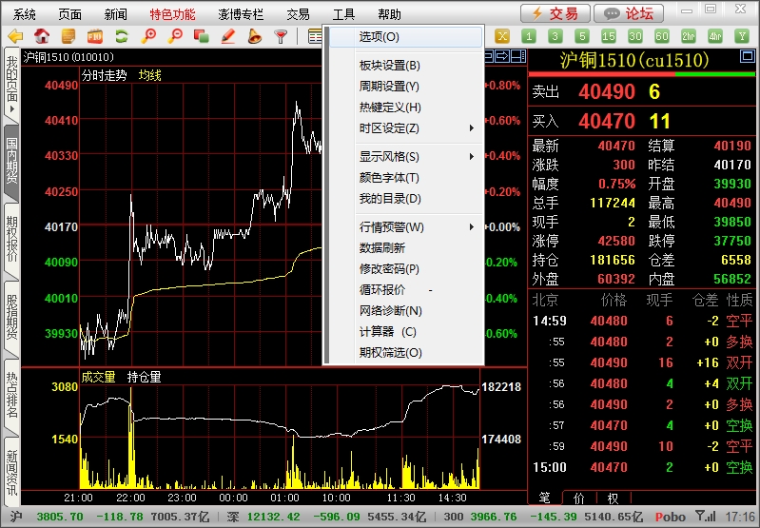This screenshot has width=760, height=528.
Task: Click the green refresh arrows icon
Action: [x=121, y=36]
